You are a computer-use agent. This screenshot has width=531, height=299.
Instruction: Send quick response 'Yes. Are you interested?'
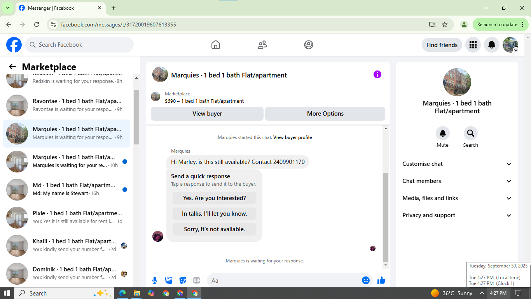coord(215,198)
